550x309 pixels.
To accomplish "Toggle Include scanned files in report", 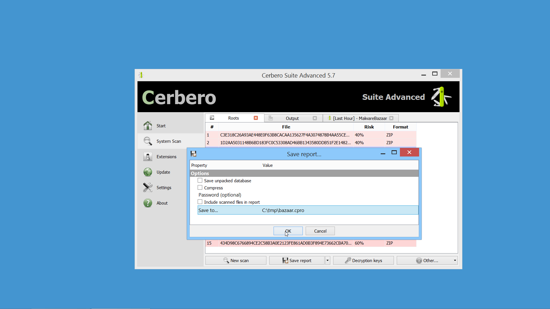I will [x=200, y=202].
